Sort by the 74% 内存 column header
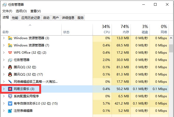 [121, 30]
